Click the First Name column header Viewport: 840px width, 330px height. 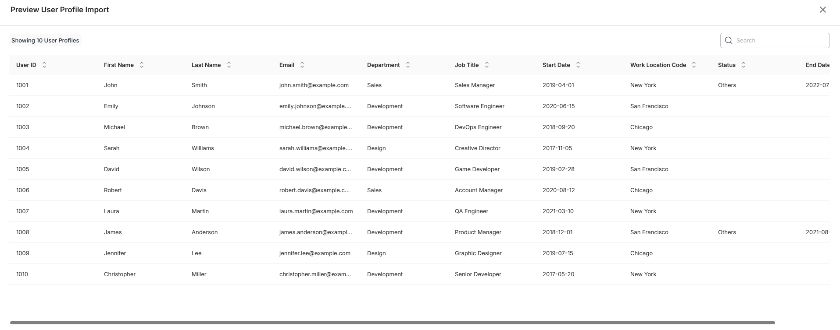[119, 65]
